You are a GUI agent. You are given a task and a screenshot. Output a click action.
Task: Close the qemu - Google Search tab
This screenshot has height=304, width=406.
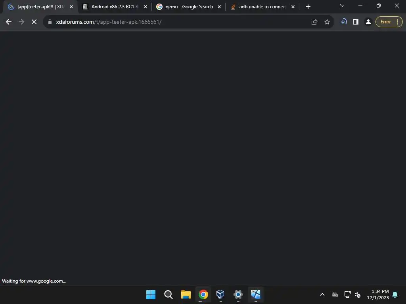click(219, 7)
